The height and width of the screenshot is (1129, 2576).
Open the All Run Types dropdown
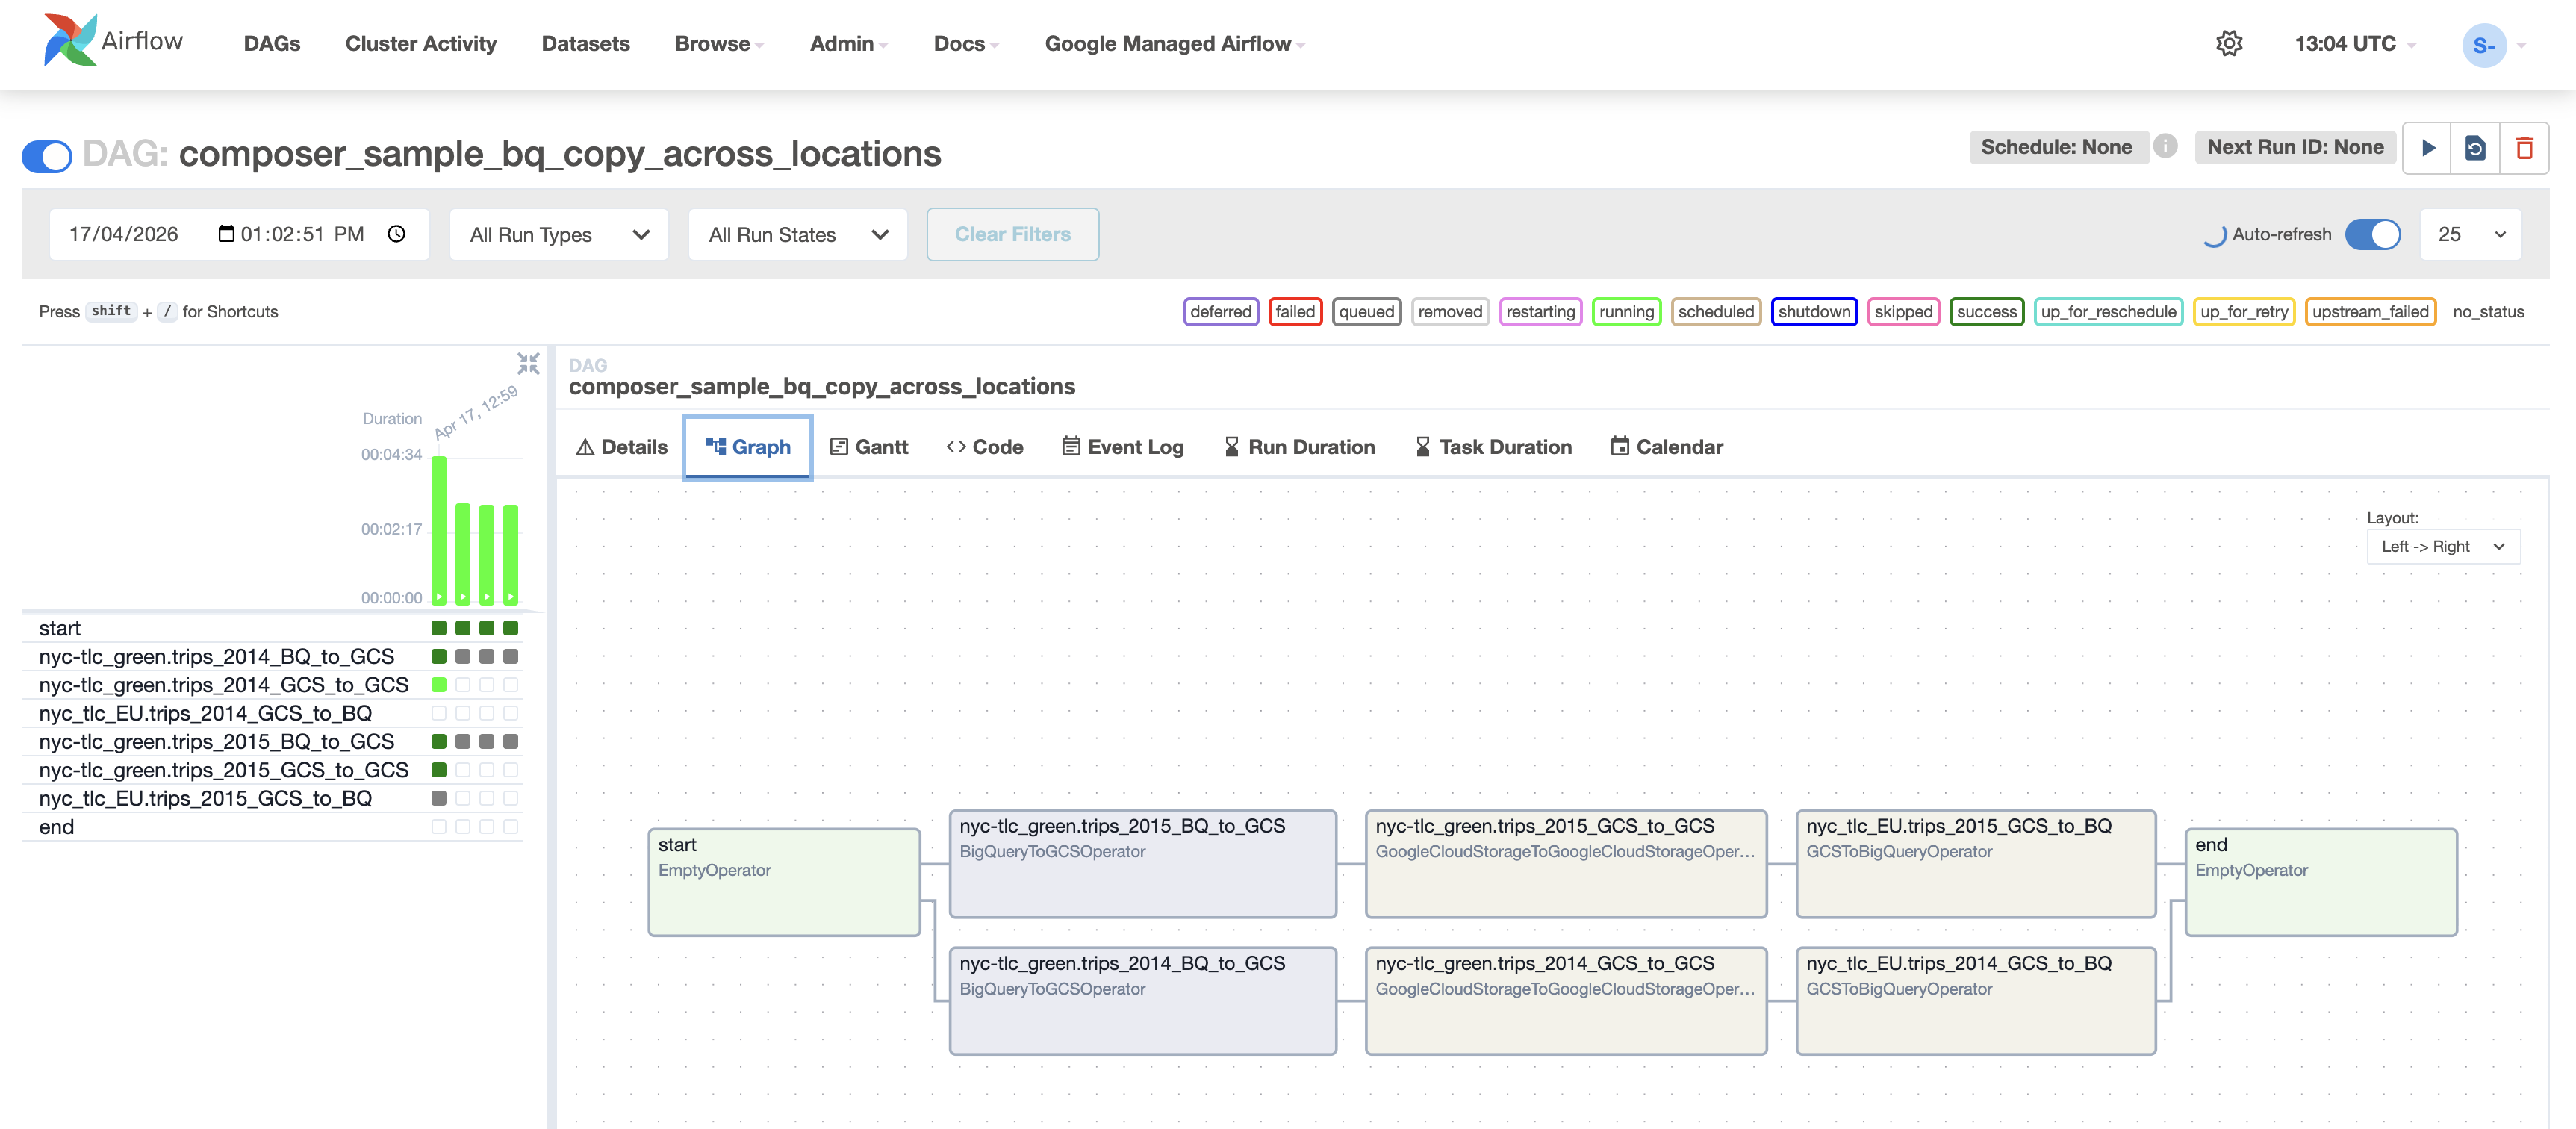click(x=558, y=234)
